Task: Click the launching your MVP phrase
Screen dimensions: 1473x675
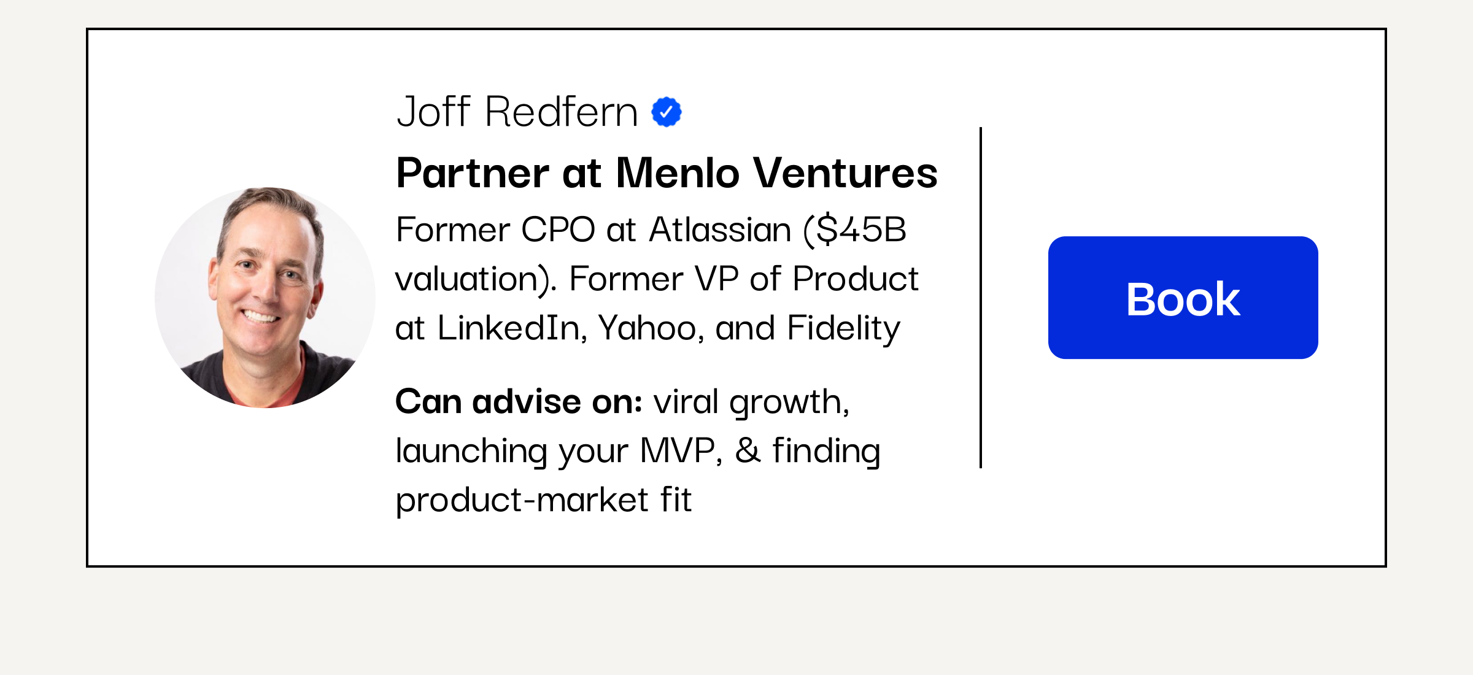Action: pyautogui.click(x=555, y=452)
